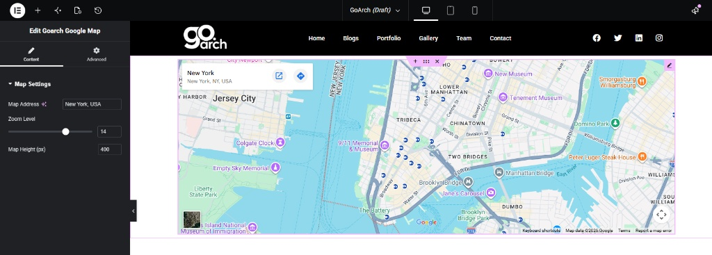Screen dimensions: 712x255
Task: Click the Tenement Museum map marker
Action: coord(503,97)
